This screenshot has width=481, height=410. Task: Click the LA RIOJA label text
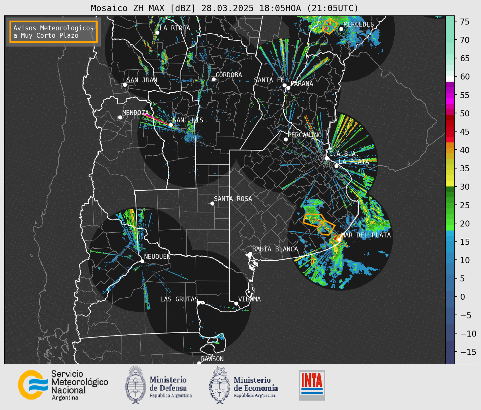(174, 28)
